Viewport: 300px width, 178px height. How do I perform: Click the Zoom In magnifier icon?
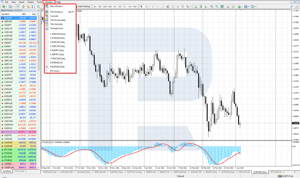point(212,7)
